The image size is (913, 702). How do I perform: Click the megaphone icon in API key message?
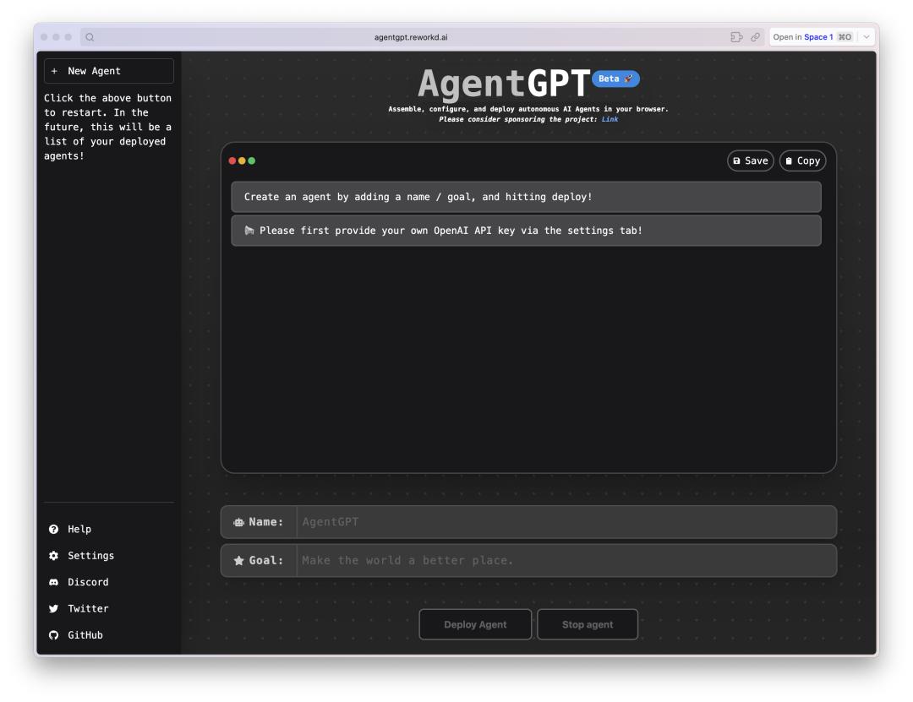(x=249, y=231)
